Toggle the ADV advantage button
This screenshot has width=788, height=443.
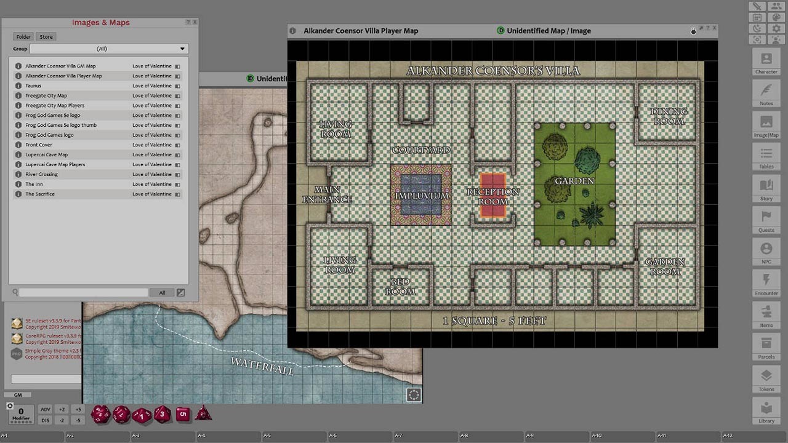coord(45,409)
